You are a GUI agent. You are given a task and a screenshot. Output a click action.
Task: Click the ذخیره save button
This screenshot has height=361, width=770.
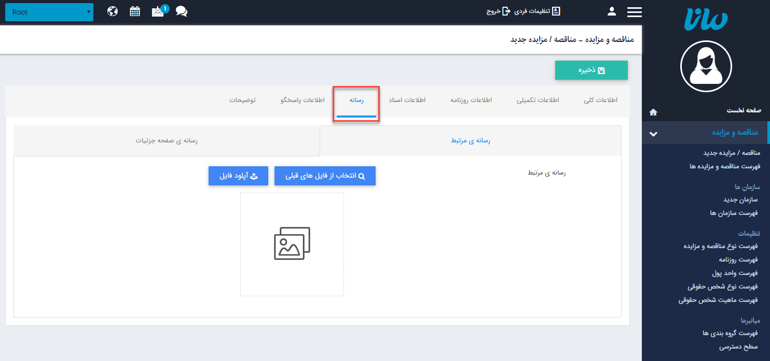591,69
